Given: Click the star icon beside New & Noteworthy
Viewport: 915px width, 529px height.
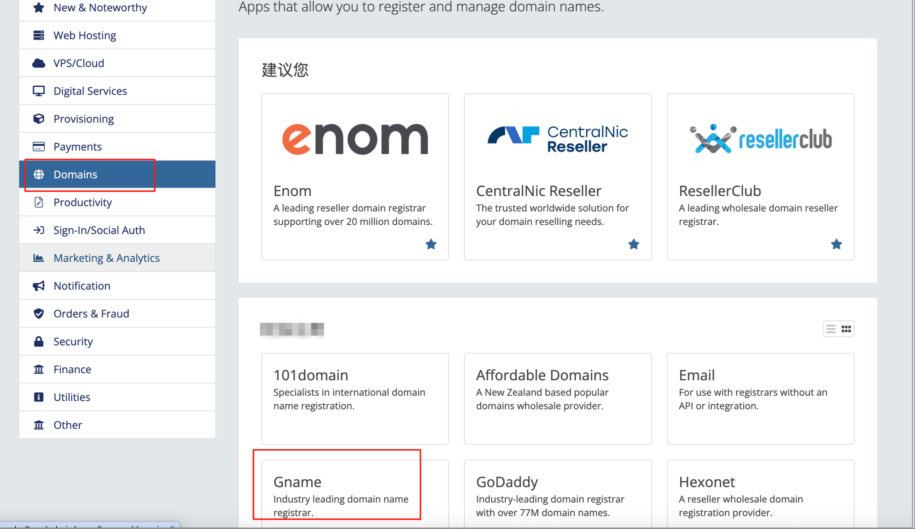Looking at the screenshot, I should tap(38, 7).
